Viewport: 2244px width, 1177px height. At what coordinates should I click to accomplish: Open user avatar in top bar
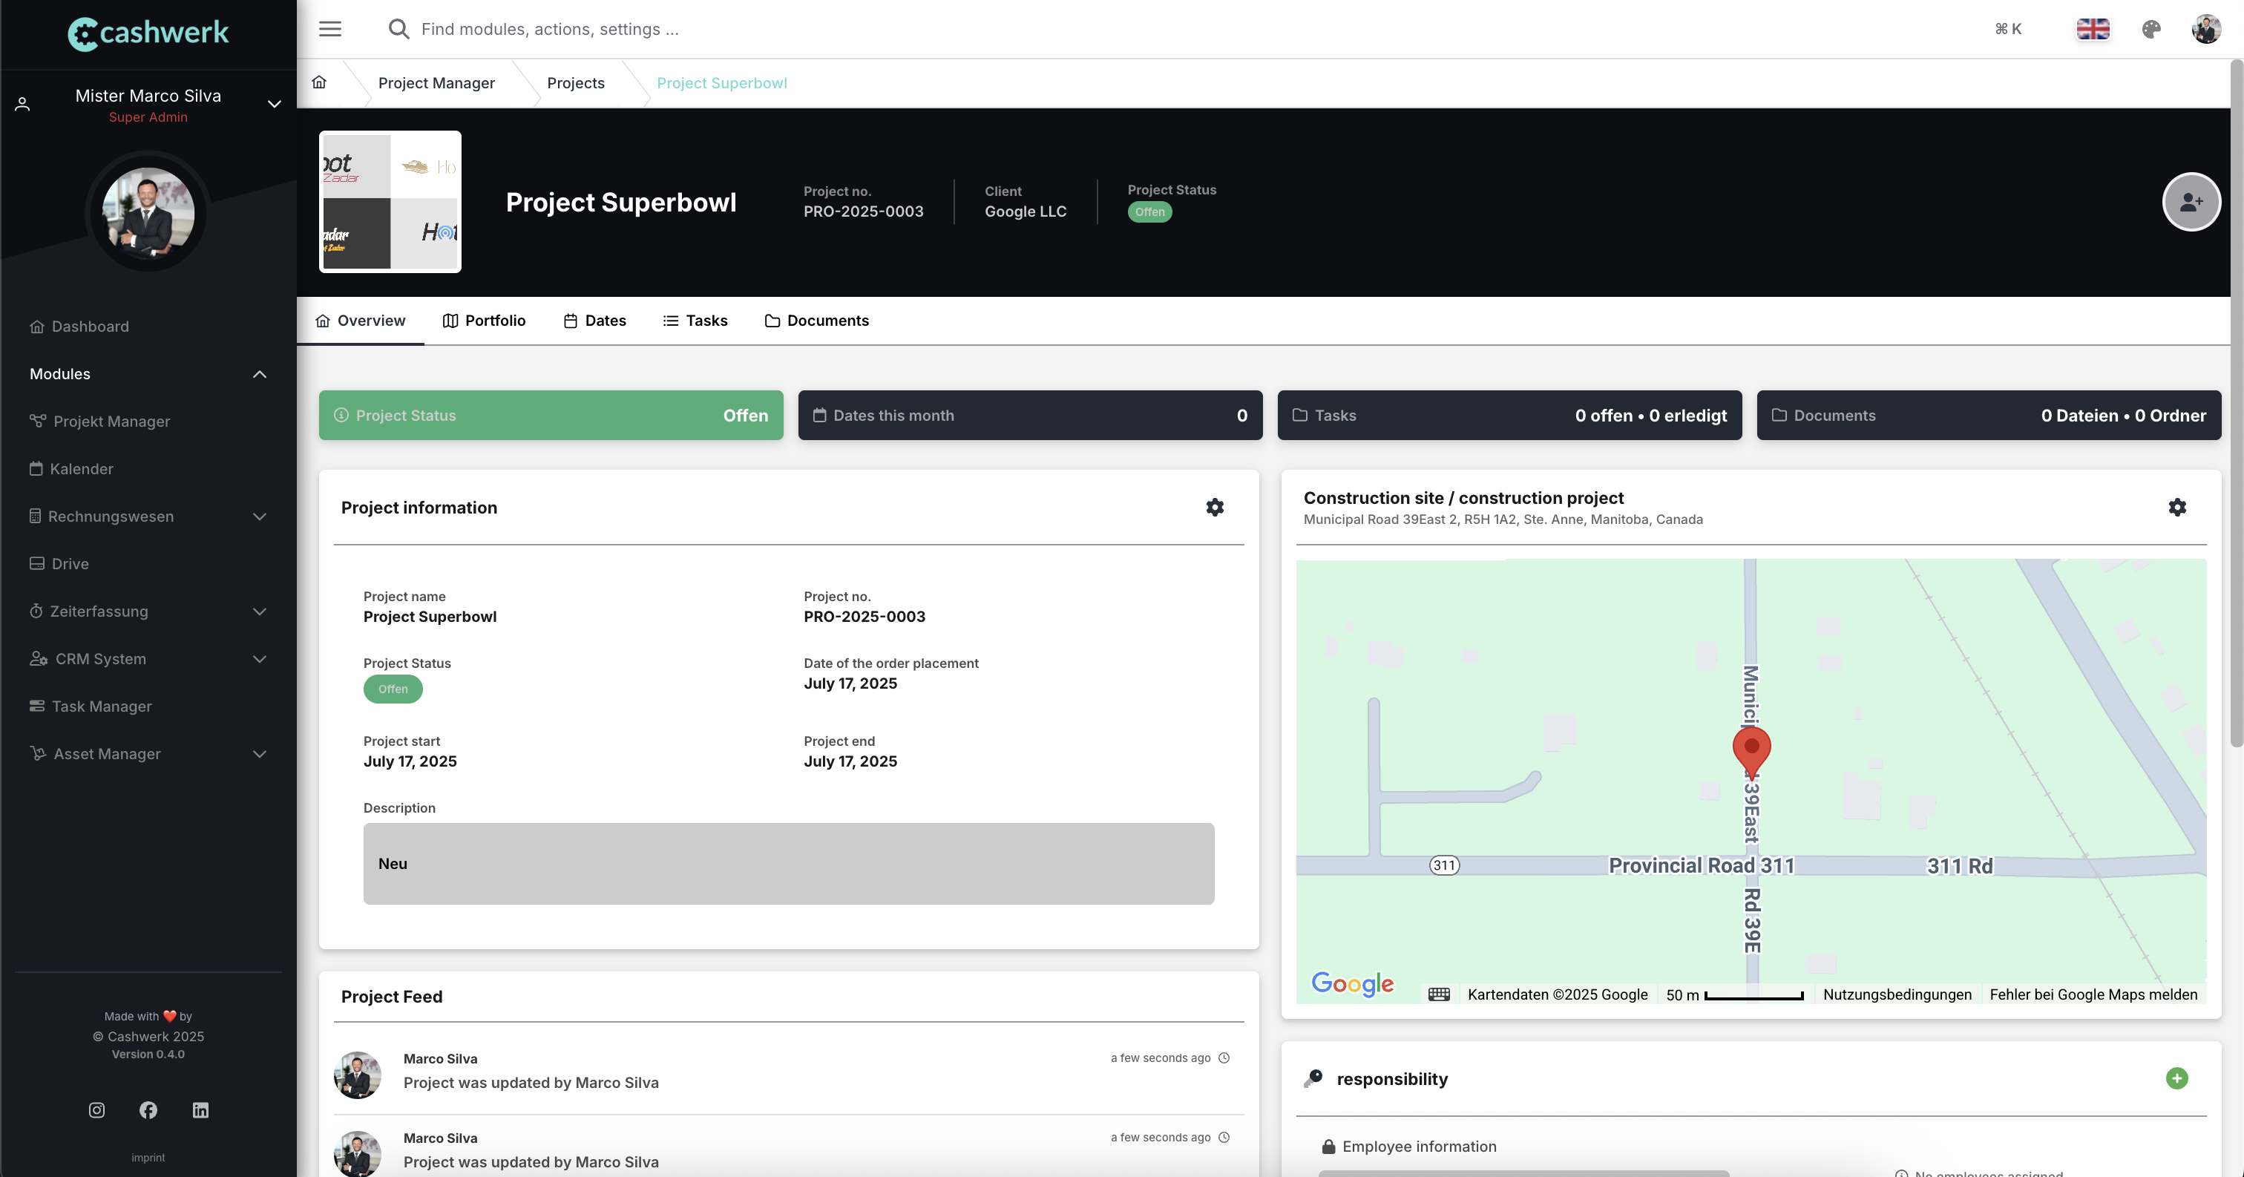[2207, 29]
